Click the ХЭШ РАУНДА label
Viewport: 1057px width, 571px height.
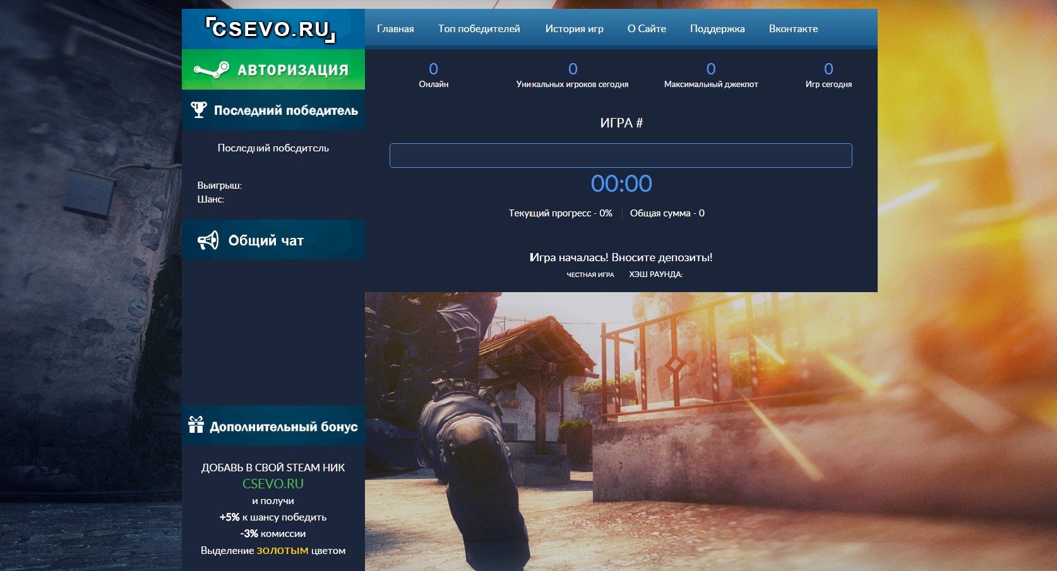click(x=656, y=274)
